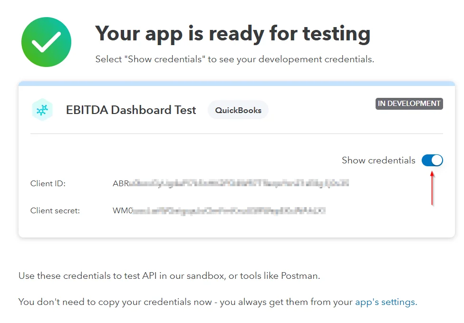Open the app's settings link
The image size is (464, 323).
(x=386, y=302)
